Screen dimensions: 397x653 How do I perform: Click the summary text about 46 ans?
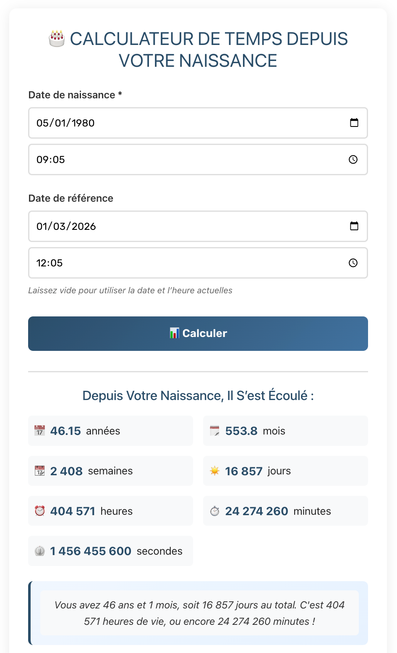coord(198,613)
